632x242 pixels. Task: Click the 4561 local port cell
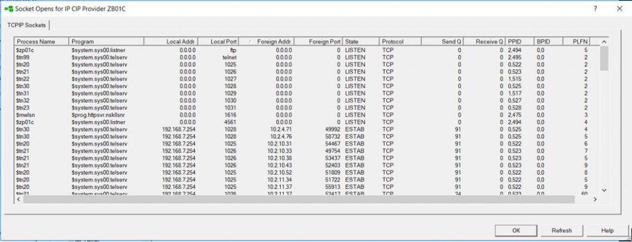coord(231,122)
